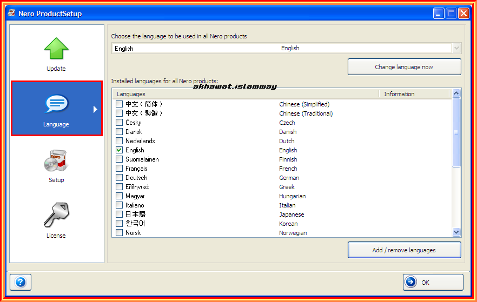Click the 'Chinese (Simplified)' text
This screenshot has height=302, width=477.
click(x=304, y=104)
